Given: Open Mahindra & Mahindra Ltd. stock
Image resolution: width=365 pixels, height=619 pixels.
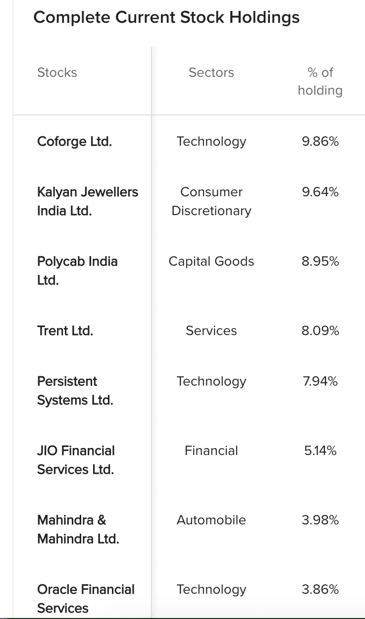Looking at the screenshot, I should tap(78, 529).
